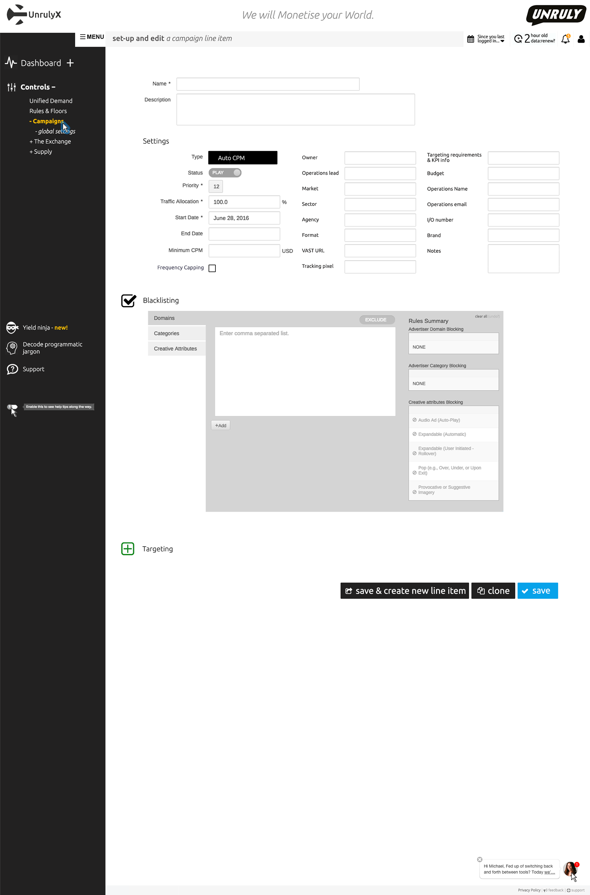Toggle the help tips switch
Viewport: 590px width, 895px height.
point(12,407)
